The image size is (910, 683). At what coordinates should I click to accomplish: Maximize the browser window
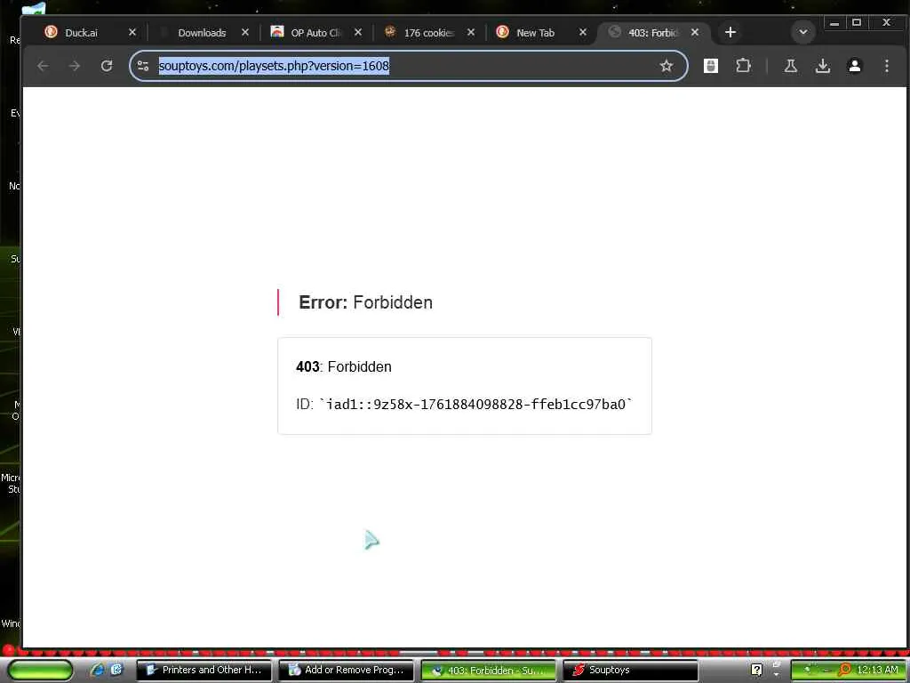tap(857, 23)
